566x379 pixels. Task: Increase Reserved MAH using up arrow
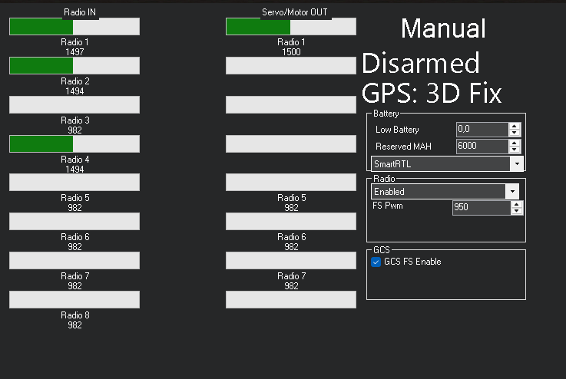(515, 143)
